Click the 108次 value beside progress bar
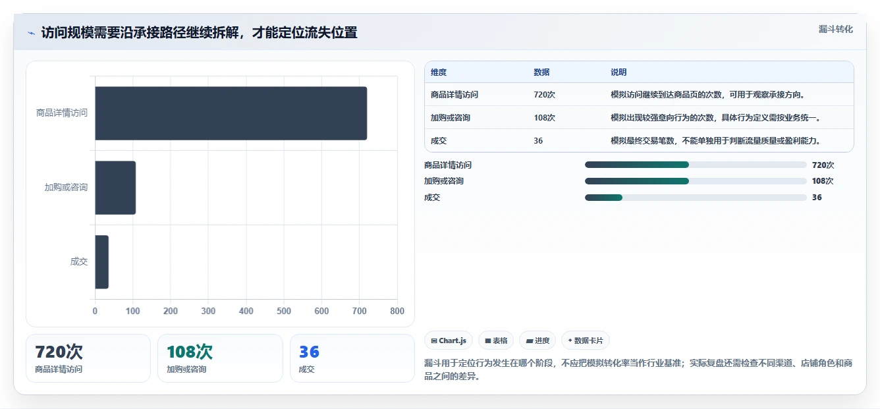This screenshot has height=409, width=880. point(823,181)
